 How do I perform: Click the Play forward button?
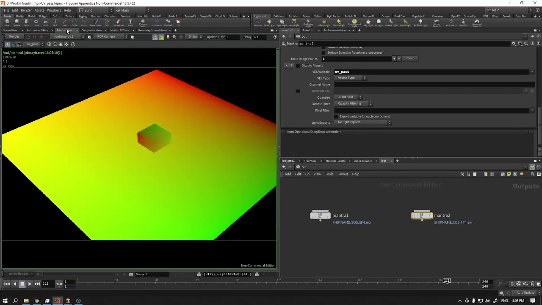coord(30,284)
